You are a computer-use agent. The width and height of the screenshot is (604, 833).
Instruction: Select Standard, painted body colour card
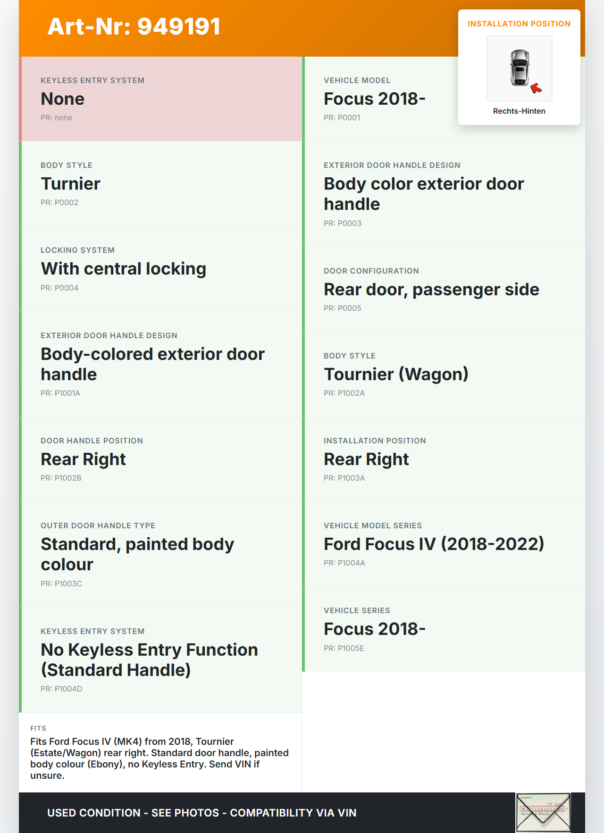click(x=161, y=555)
